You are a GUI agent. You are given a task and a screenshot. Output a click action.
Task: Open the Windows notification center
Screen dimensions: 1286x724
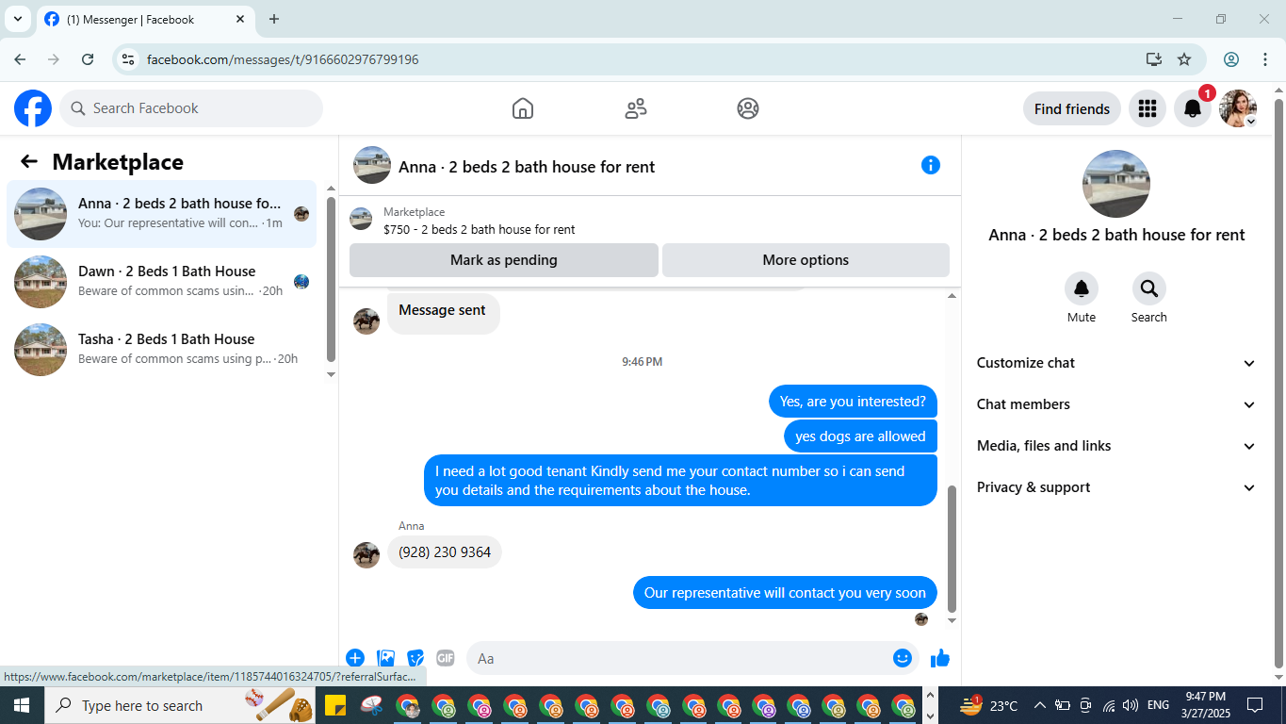[1255, 705]
